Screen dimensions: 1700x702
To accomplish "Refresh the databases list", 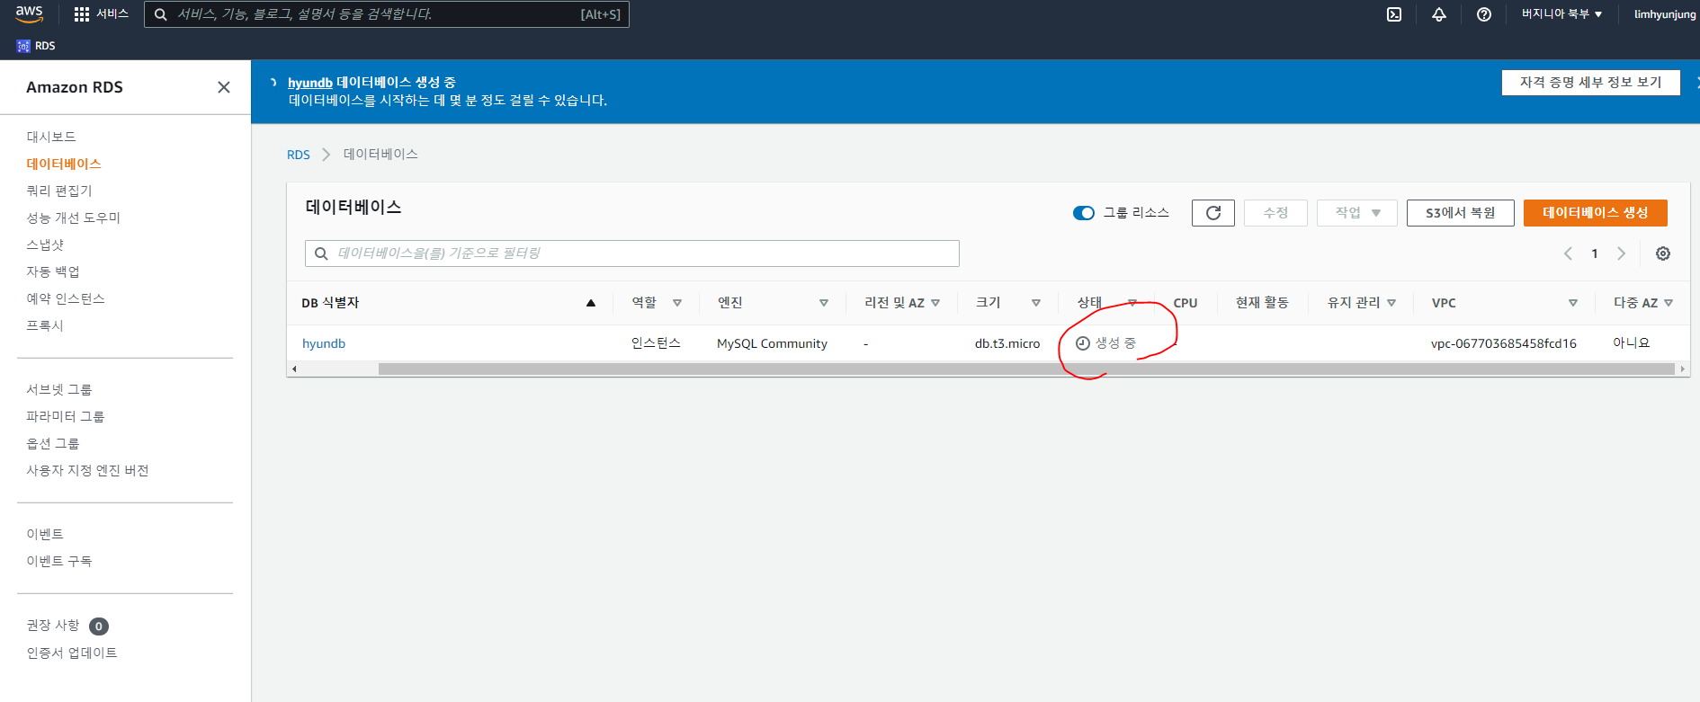I will point(1213,213).
